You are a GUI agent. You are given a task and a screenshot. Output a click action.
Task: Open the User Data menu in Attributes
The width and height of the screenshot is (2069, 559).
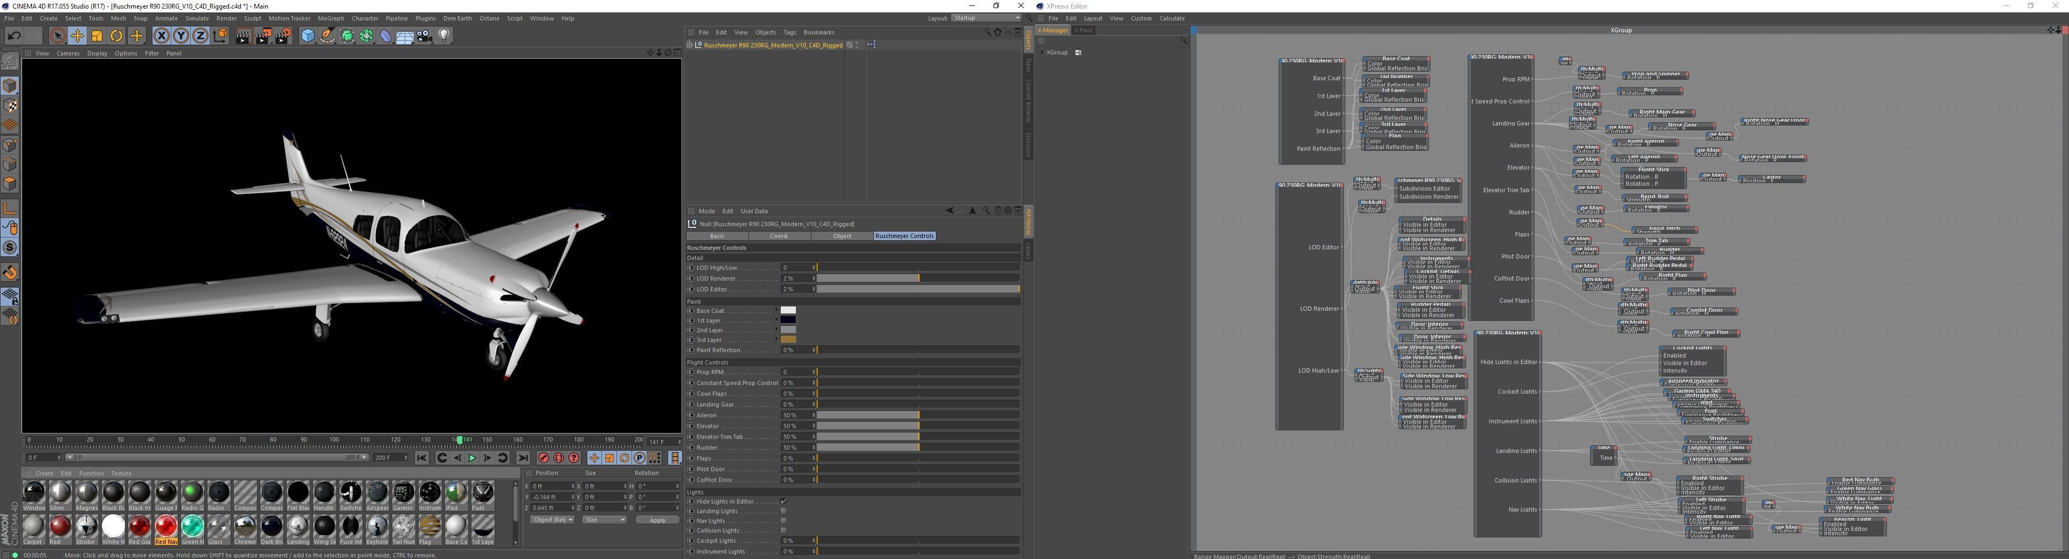(754, 211)
